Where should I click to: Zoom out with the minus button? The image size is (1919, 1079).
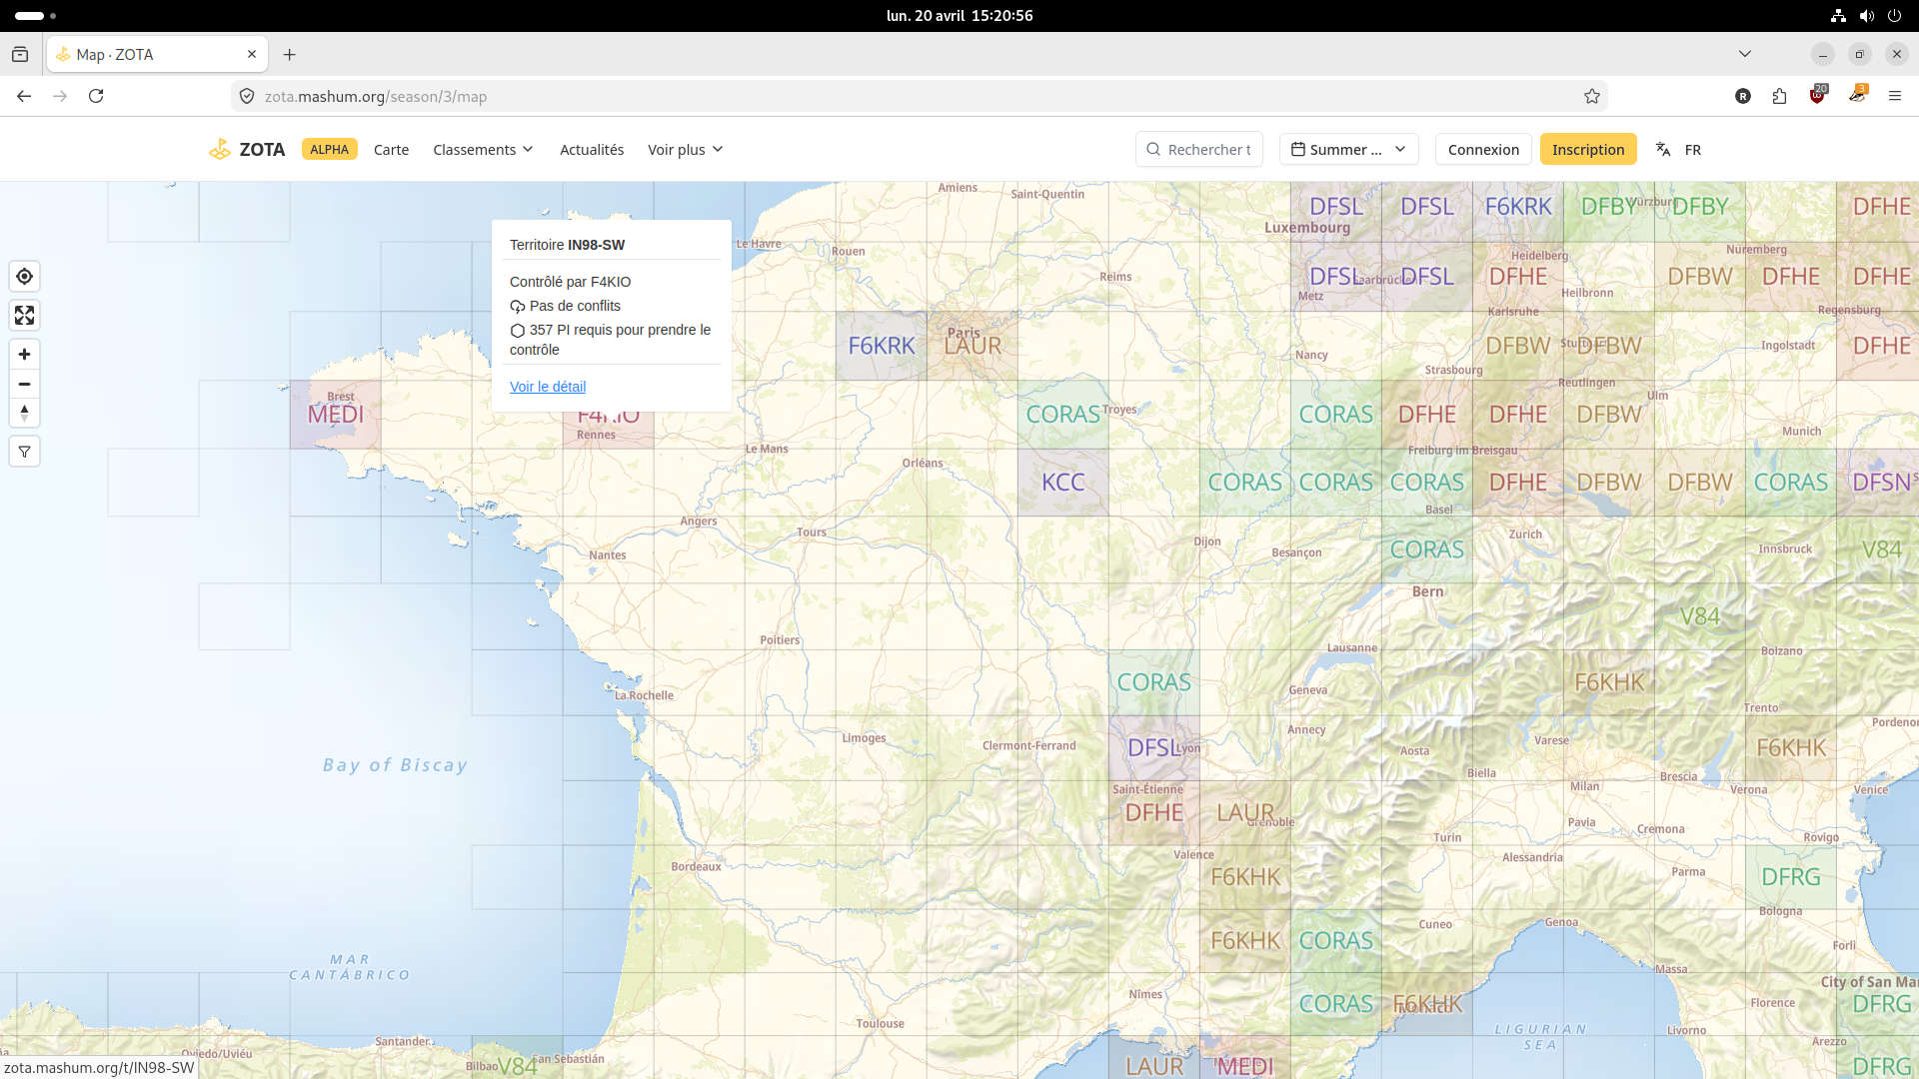[24, 384]
